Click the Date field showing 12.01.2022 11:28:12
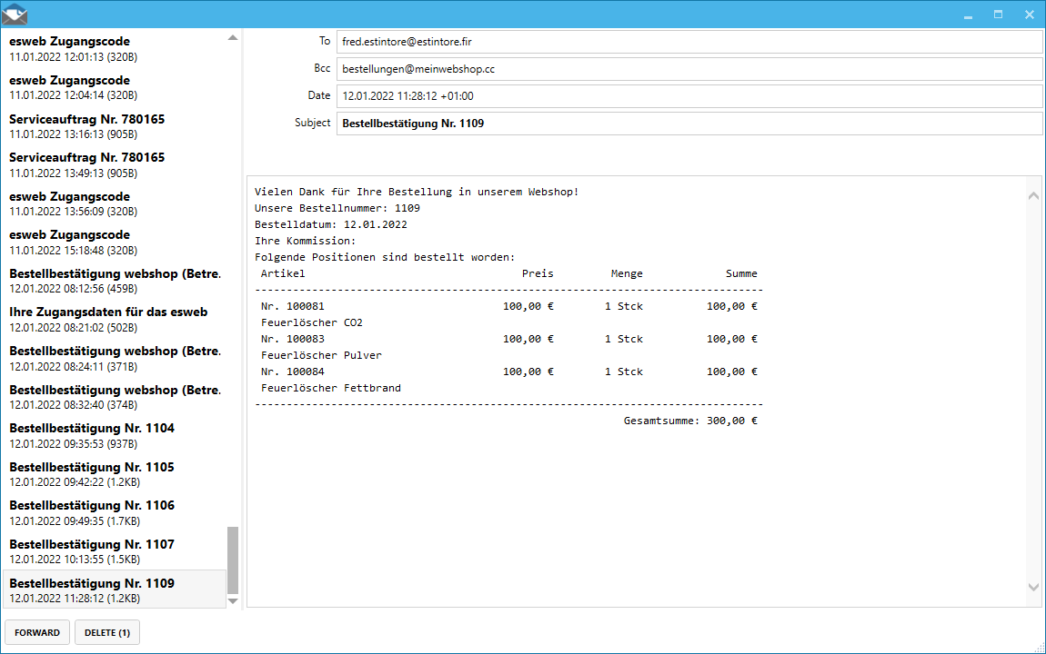1046x654 pixels. [x=689, y=96]
